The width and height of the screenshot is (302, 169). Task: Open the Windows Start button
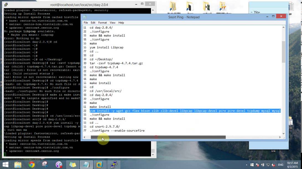6,165
